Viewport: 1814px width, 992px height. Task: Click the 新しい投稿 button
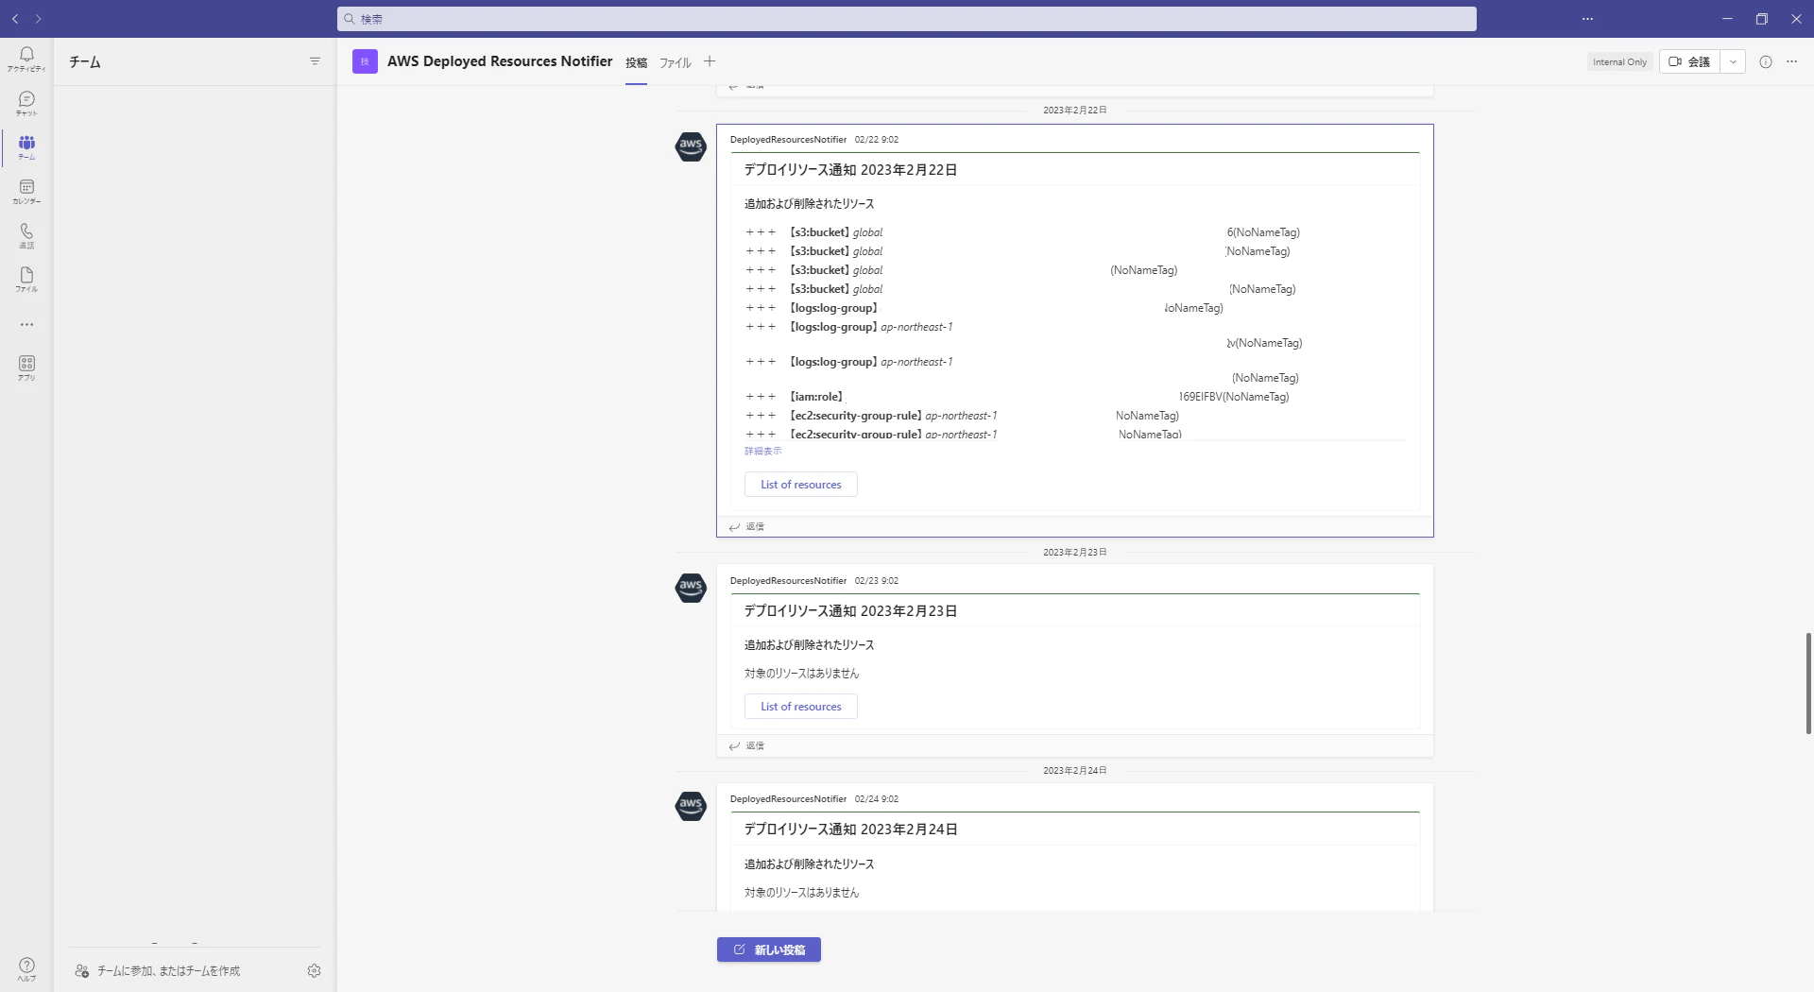(768, 949)
